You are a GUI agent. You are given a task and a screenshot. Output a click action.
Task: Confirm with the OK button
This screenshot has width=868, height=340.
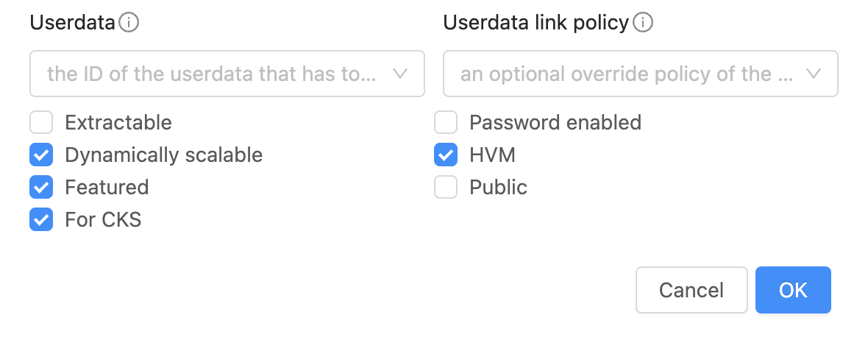(x=793, y=290)
